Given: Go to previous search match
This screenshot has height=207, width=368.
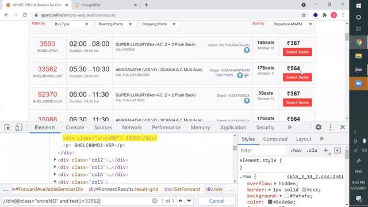Looking at the screenshot, I should (x=180, y=201).
